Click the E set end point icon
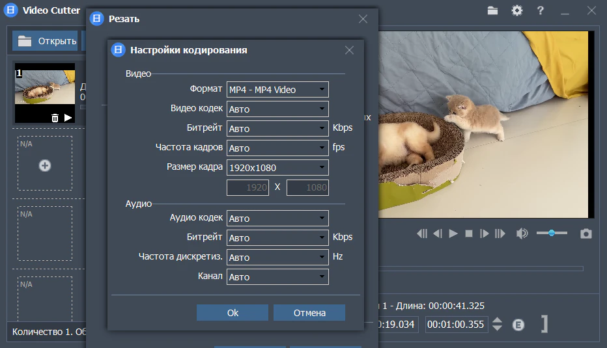The image size is (607, 348). tap(518, 325)
